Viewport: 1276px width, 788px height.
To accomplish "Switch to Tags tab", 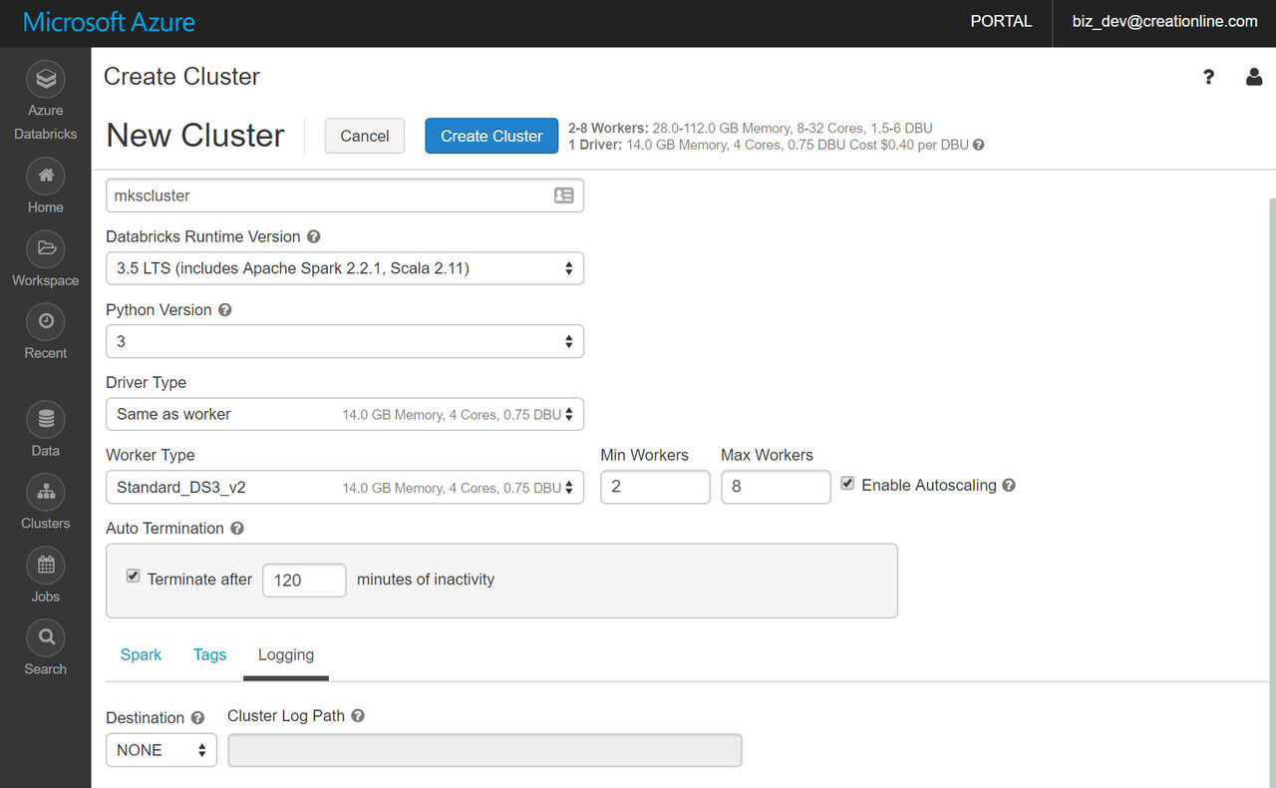I will coord(209,655).
